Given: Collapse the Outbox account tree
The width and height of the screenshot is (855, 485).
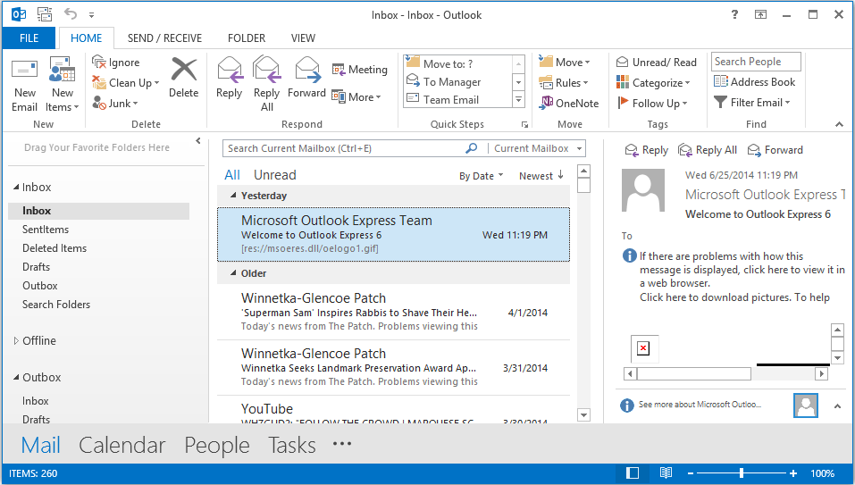Looking at the screenshot, I should click(x=16, y=377).
